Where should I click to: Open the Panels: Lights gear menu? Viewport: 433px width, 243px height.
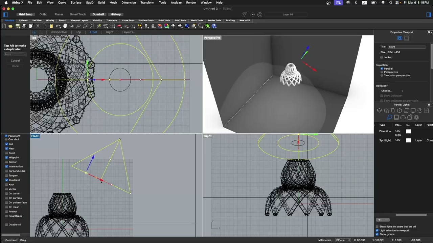pos(430,105)
